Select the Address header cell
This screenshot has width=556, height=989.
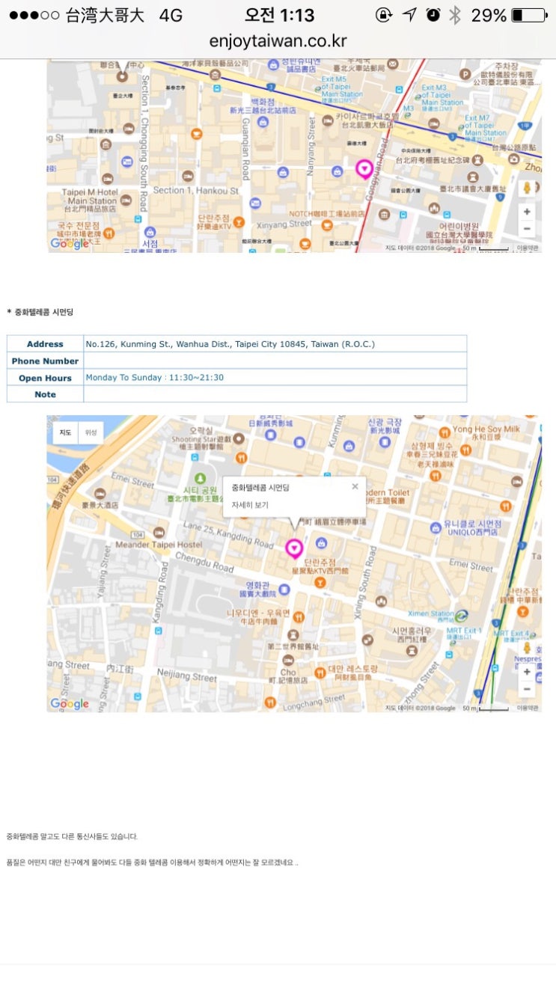point(45,344)
